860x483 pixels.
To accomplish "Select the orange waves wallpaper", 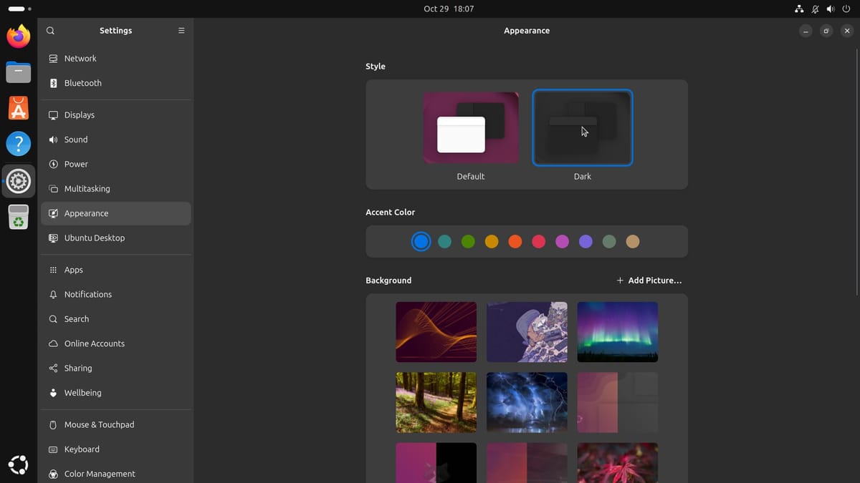I will (x=436, y=332).
